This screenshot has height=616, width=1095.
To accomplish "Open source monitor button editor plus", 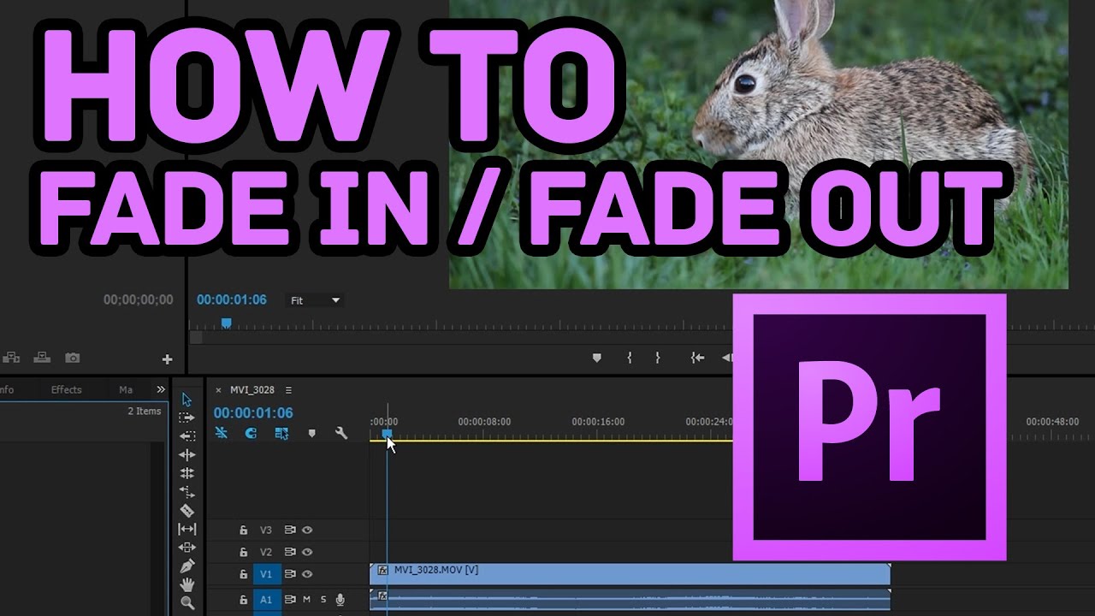I will pos(168,359).
